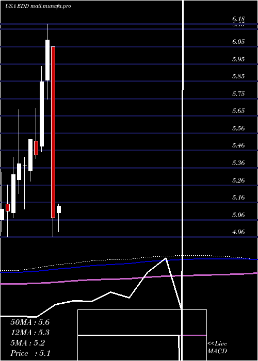
Task: Select the tallest white candle near 6.05
Action: click(47, 60)
